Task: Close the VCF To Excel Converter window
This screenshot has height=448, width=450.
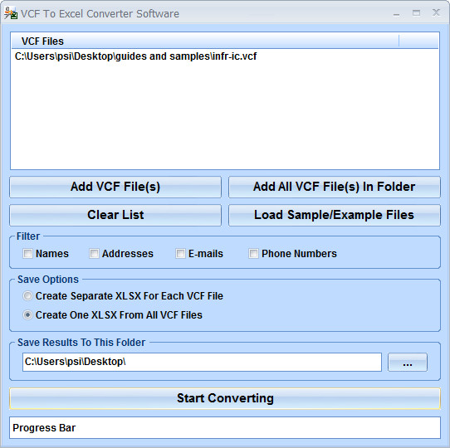Action: coord(436,12)
